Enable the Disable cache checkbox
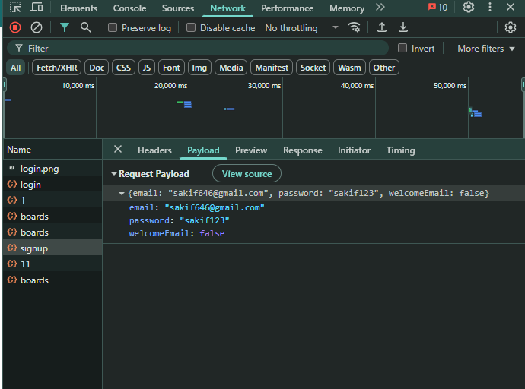This screenshot has height=389, width=525. click(191, 27)
